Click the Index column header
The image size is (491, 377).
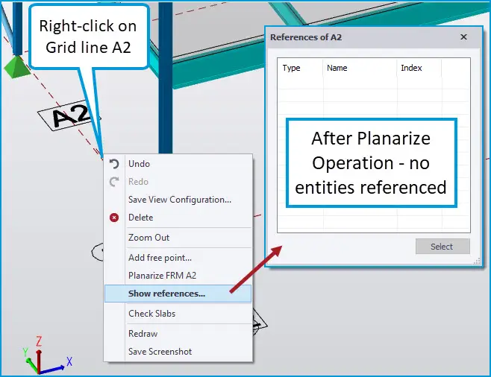coord(419,68)
